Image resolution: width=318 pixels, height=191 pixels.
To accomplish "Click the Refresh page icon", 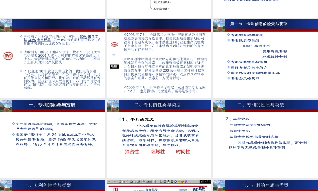I will 123,182.
